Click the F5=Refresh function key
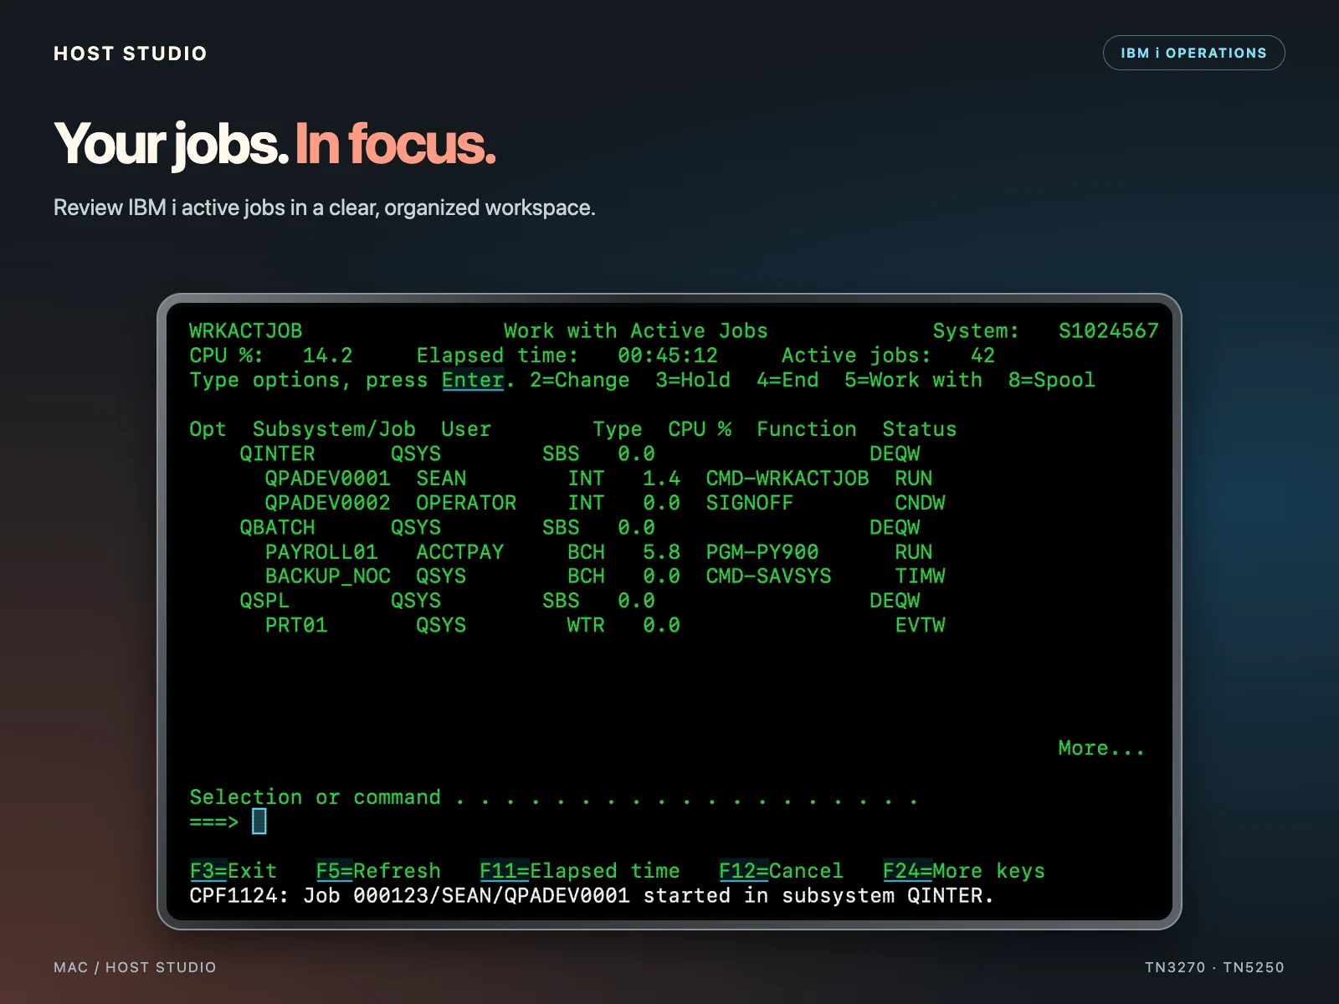1339x1004 pixels. [x=377, y=871]
